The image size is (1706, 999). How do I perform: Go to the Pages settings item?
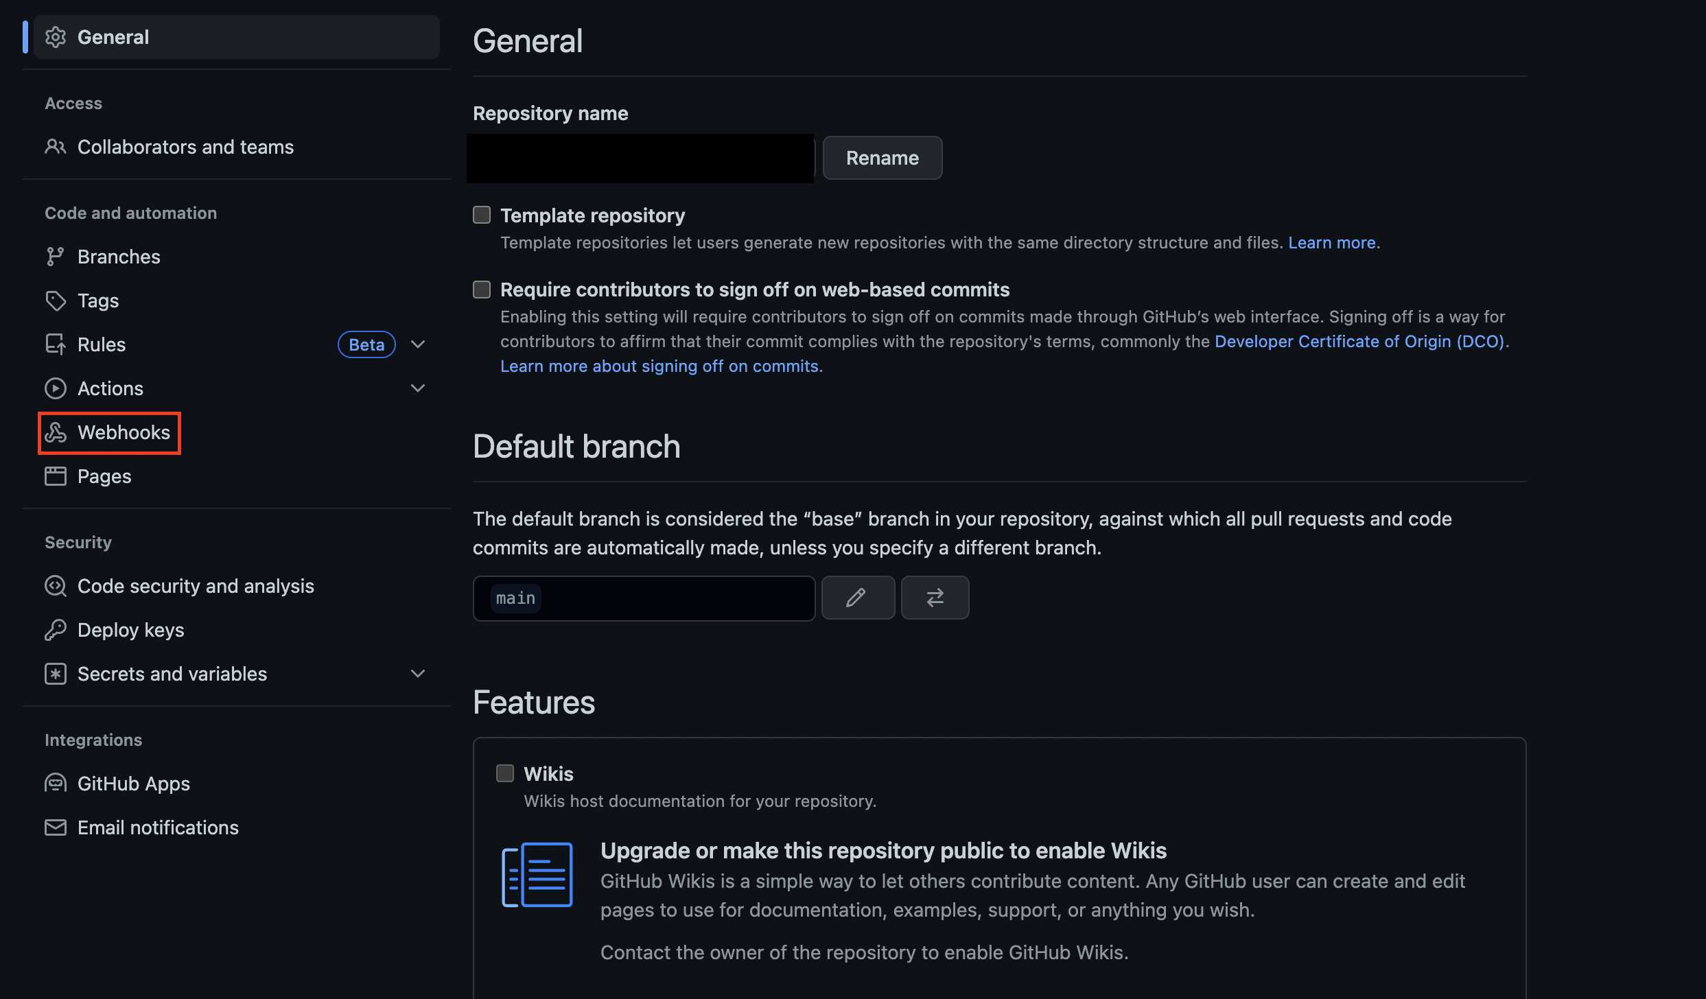104,476
